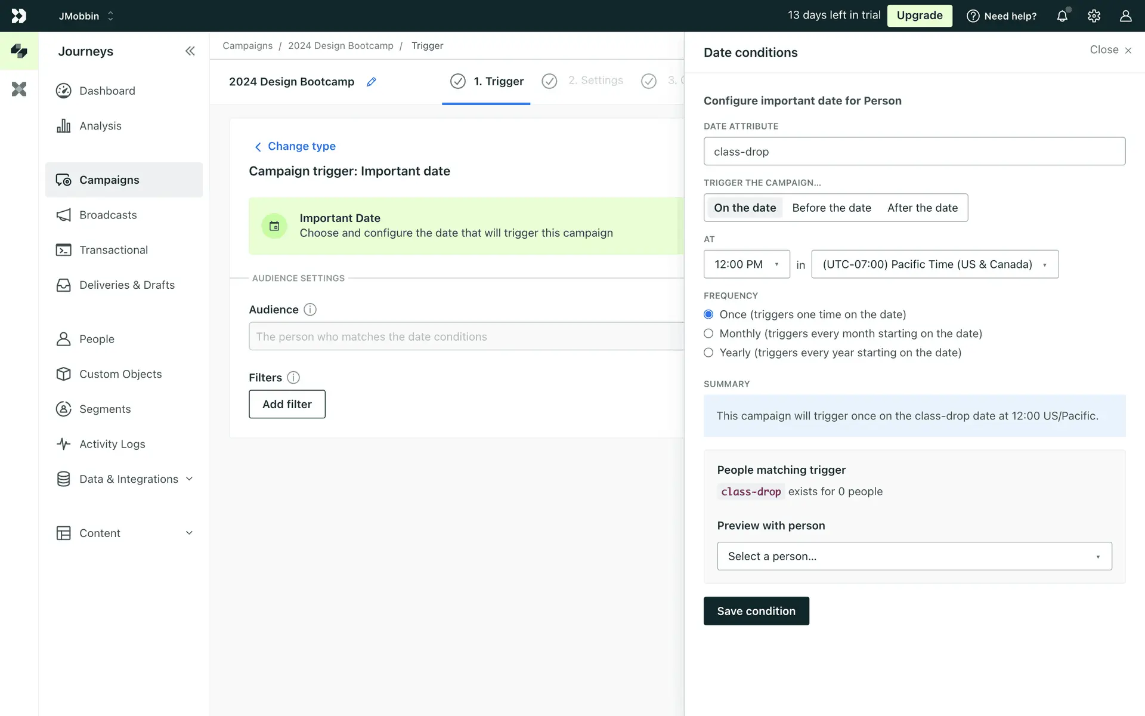The width and height of the screenshot is (1145, 716).
Task: Click the Save condition button
Action: (756, 611)
